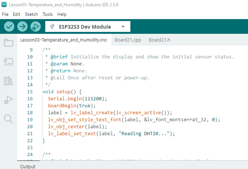Click on boardBegin(true); code

[x=72, y=105]
